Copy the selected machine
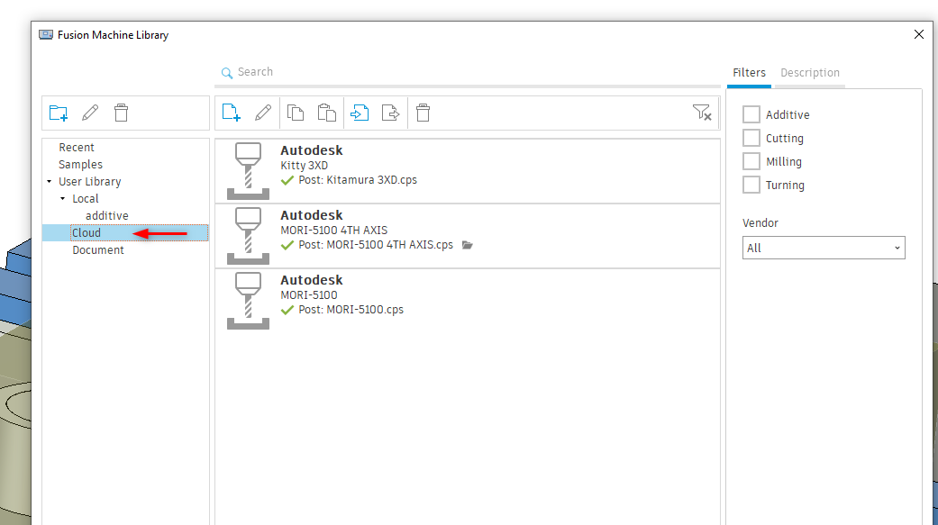Viewport: 938px width, 525px height. 296,113
